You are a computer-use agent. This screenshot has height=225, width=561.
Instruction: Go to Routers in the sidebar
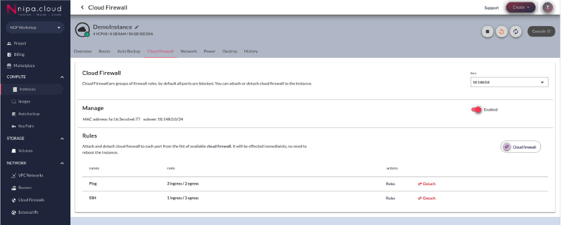click(25, 188)
